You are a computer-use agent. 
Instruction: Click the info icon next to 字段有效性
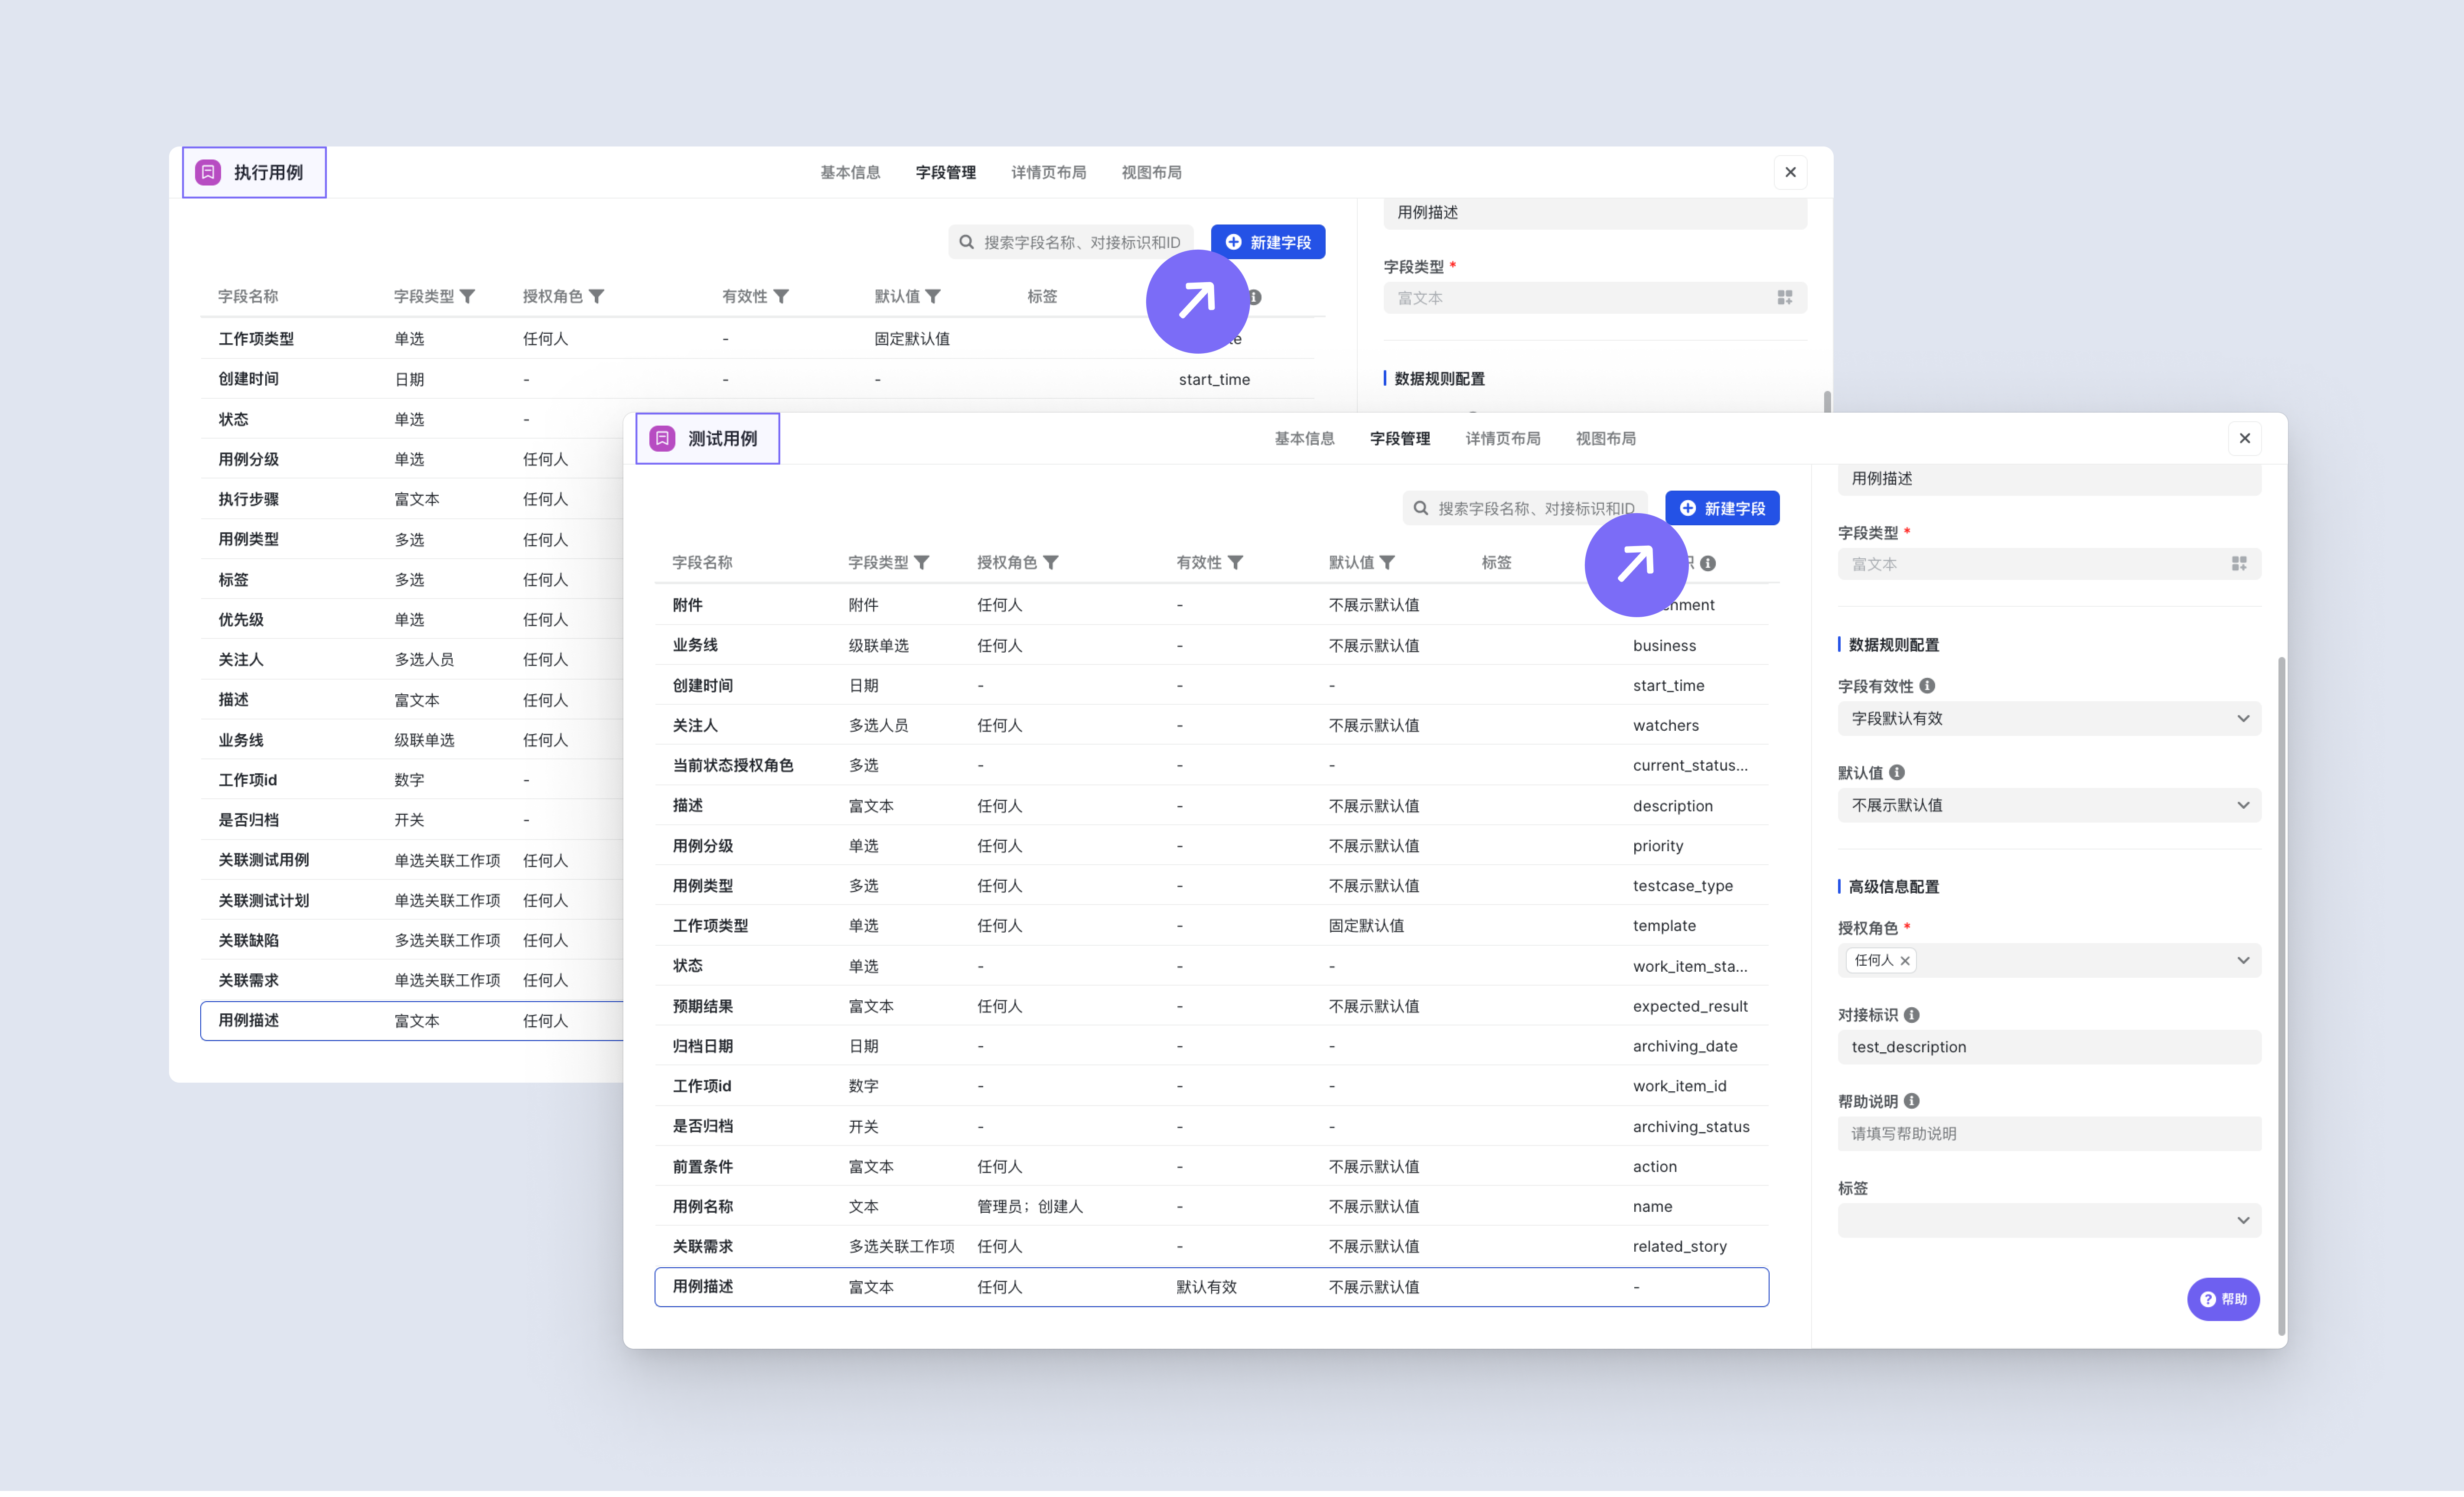coord(1927,686)
